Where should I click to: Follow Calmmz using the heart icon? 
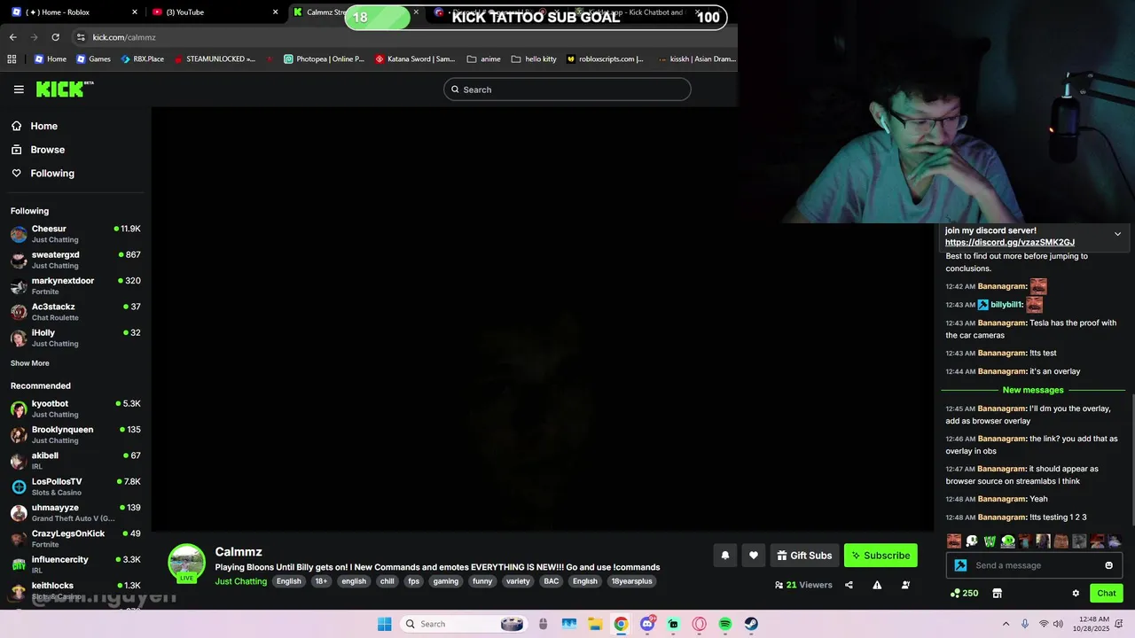point(753,556)
